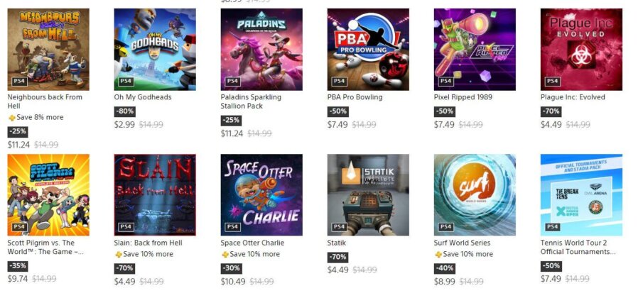643x298 pixels.
Task: Open the Statik game cover art
Action: click(368, 195)
